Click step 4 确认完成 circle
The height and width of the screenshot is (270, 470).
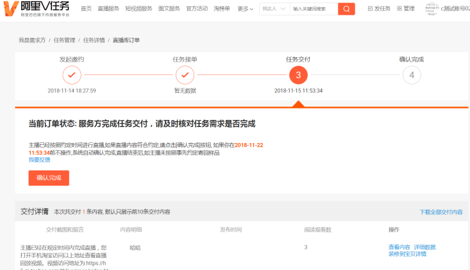pos(412,75)
